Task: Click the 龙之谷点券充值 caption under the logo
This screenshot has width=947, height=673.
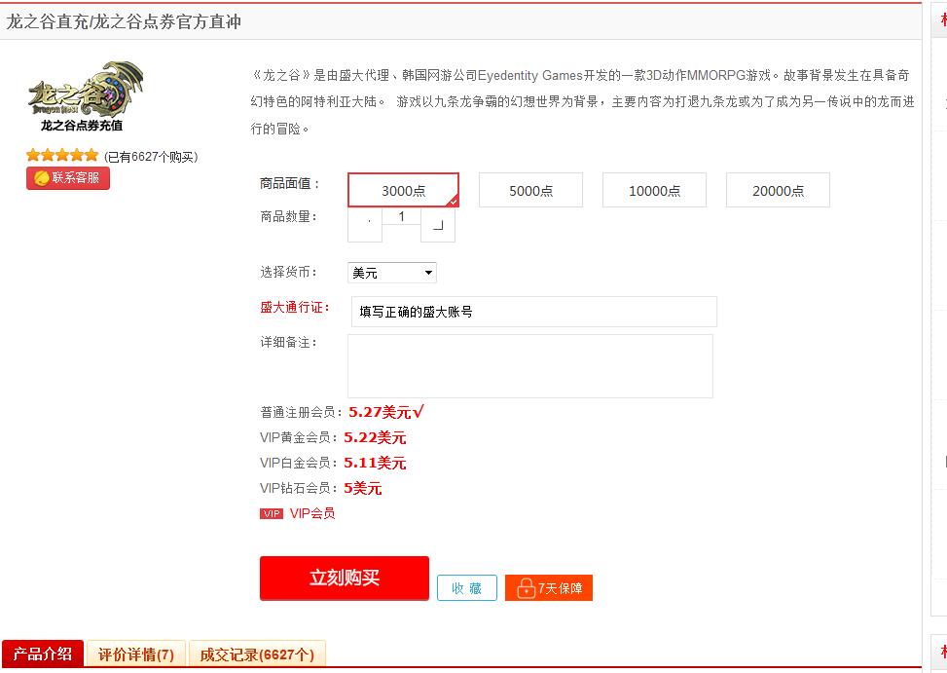Action: 82,126
